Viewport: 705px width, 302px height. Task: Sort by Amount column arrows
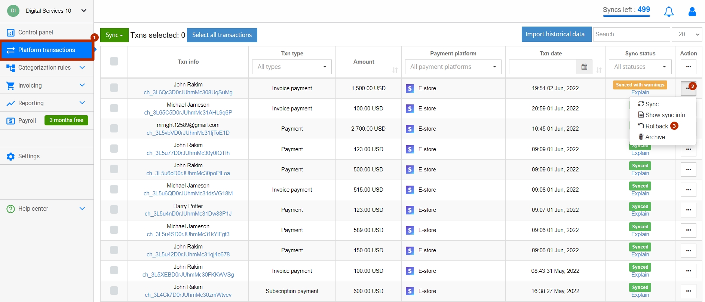click(x=395, y=70)
